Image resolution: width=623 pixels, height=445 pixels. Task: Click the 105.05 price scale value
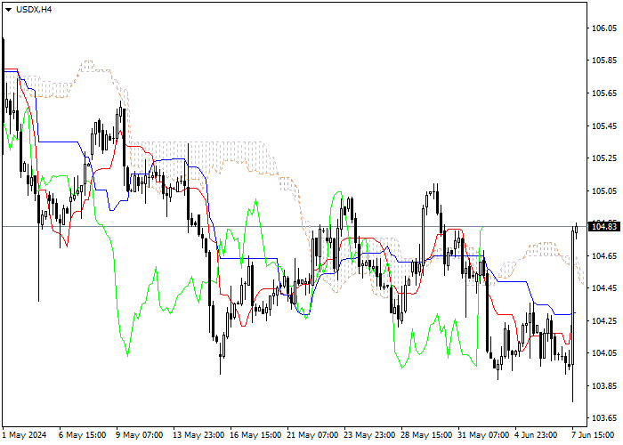[604, 191]
